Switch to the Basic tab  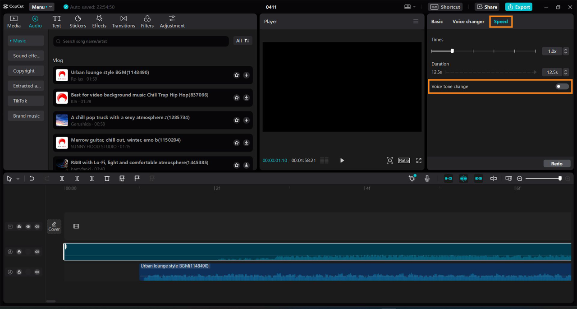point(437,21)
